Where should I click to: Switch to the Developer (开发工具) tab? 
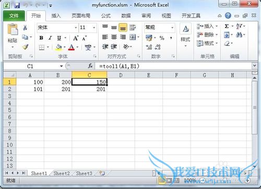point(191,16)
